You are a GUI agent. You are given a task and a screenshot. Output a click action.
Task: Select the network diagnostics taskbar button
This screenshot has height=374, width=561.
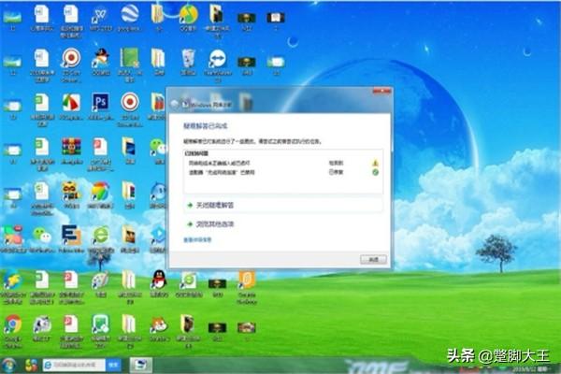point(140,365)
